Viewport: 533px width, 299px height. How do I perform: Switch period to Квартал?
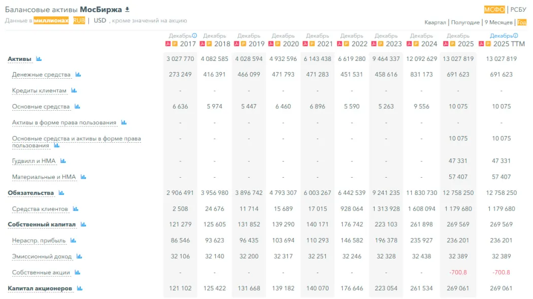(x=435, y=22)
